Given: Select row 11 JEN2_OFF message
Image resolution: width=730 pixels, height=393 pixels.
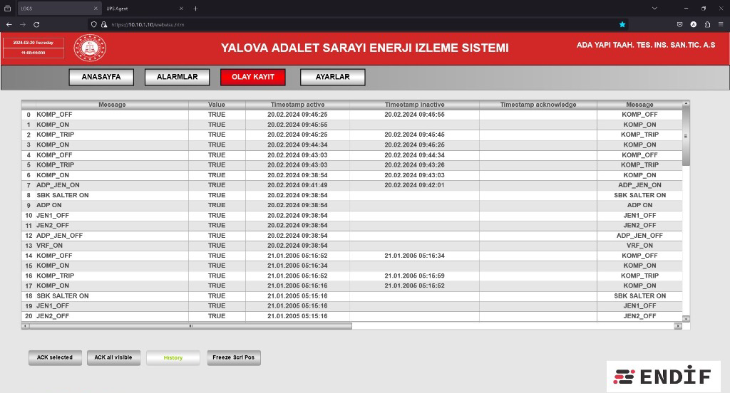Looking at the screenshot, I should [x=53, y=225].
